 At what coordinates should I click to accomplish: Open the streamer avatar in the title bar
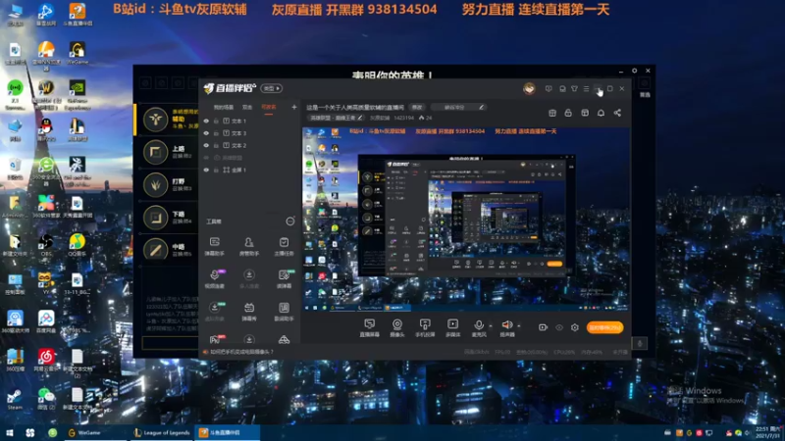pos(529,88)
